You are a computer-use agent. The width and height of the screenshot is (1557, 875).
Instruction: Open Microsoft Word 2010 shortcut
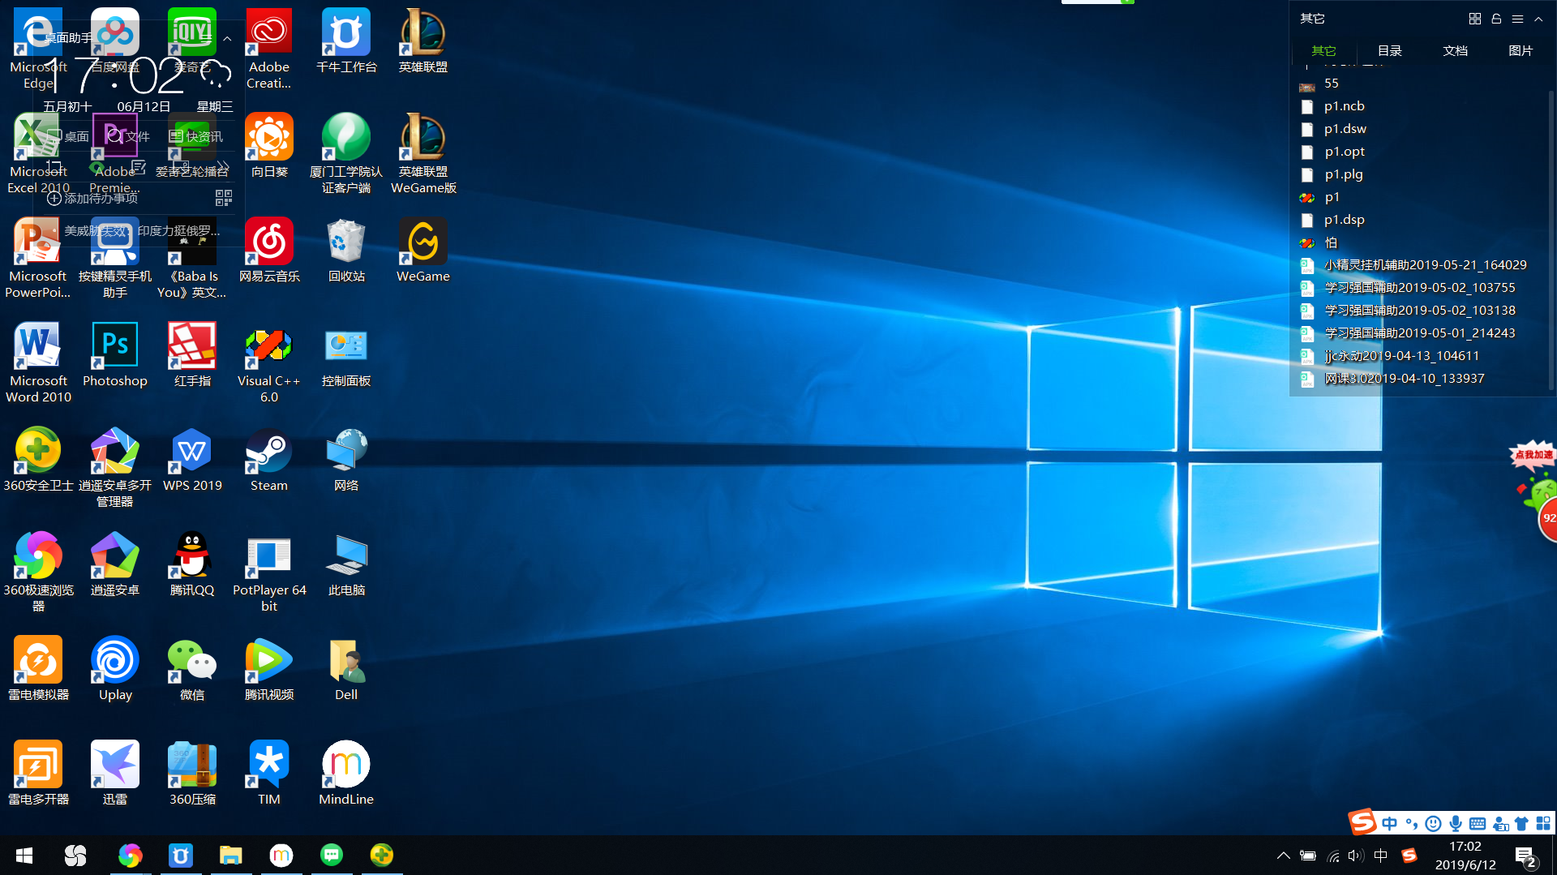(38, 362)
